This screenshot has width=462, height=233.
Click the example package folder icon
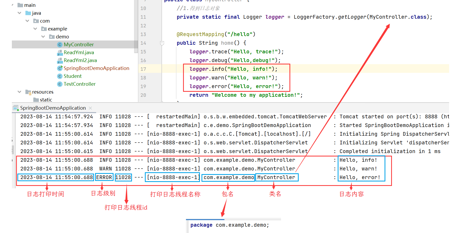pos(44,29)
